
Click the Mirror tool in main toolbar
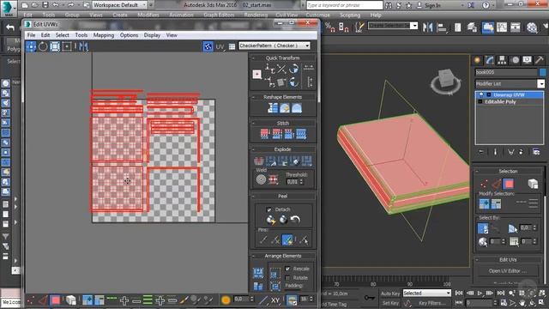tap(428, 27)
